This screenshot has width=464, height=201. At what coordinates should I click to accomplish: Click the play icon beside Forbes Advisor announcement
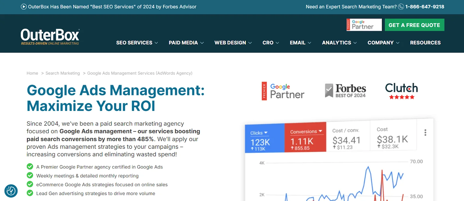(x=24, y=7)
